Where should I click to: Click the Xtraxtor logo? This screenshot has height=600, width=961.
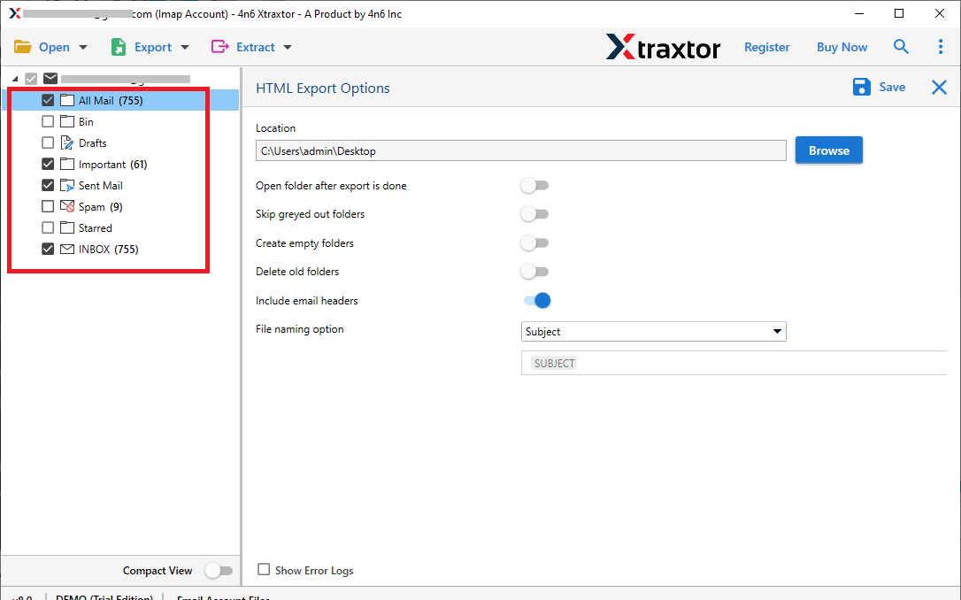click(663, 46)
